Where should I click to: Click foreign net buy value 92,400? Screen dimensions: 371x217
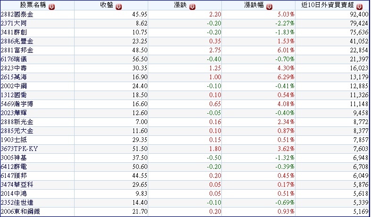coord(359,15)
